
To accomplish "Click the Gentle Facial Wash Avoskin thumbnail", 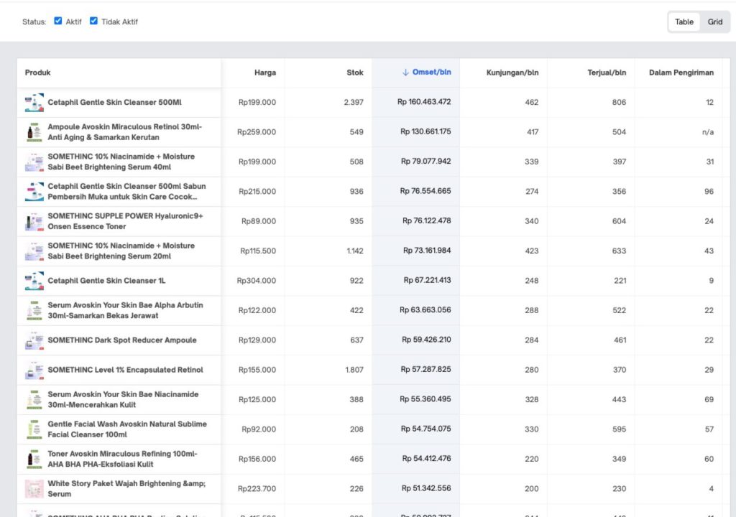I will pyautogui.click(x=34, y=429).
